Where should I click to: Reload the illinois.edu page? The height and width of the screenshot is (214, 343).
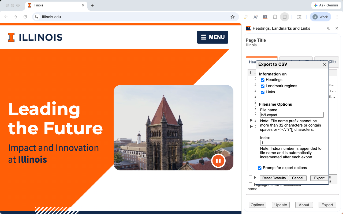click(x=25, y=17)
